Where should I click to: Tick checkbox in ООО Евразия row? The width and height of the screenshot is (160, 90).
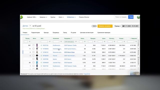pyautogui.click(x=33, y=62)
